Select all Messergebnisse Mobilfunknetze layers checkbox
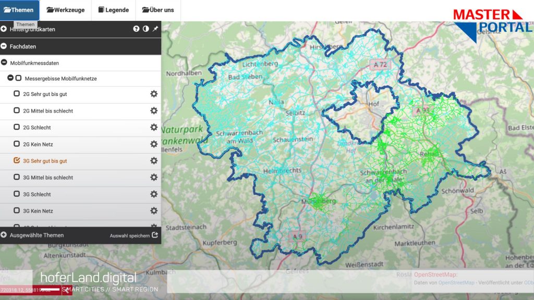534x300 pixels. click(x=19, y=78)
